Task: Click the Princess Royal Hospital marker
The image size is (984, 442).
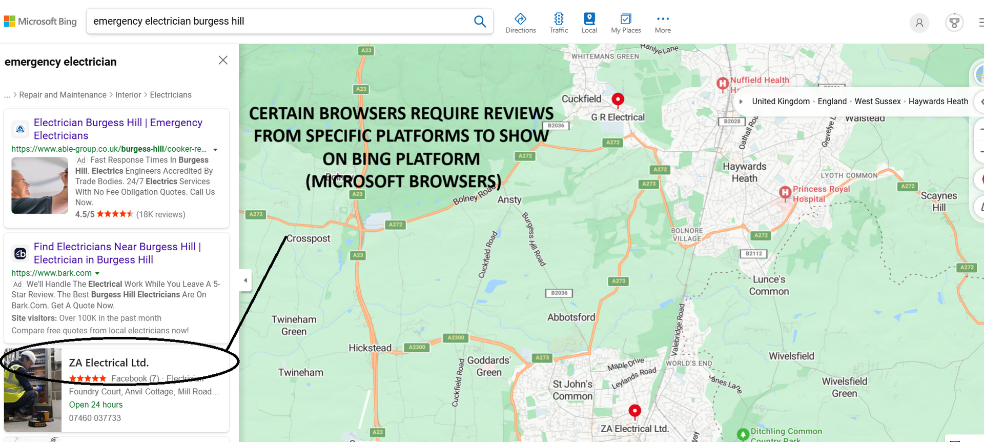Action: (x=785, y=193)
